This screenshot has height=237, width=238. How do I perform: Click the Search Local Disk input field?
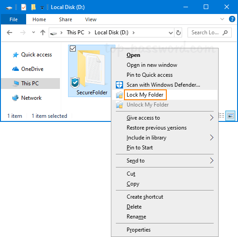click(x=205, y=33)
